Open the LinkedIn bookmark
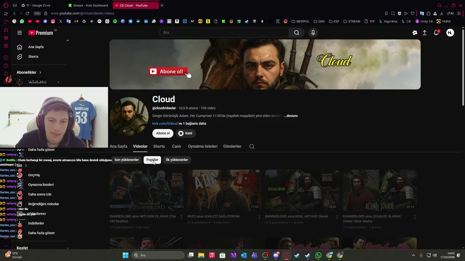This screenshot has width=465, height=261. pyautogui.click(x=146, y=21)
